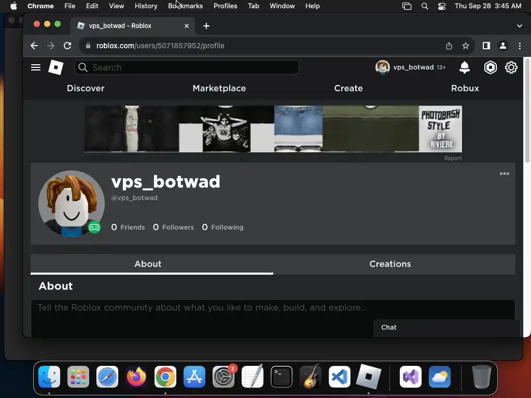Open the Trash in the Dock
The width and height of the screenshot is (531, 398).
click(x=481, y=377)
